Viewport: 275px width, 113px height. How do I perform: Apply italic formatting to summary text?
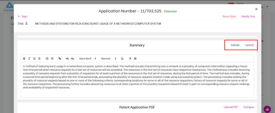pyautogui.click(x=29, y=58)
